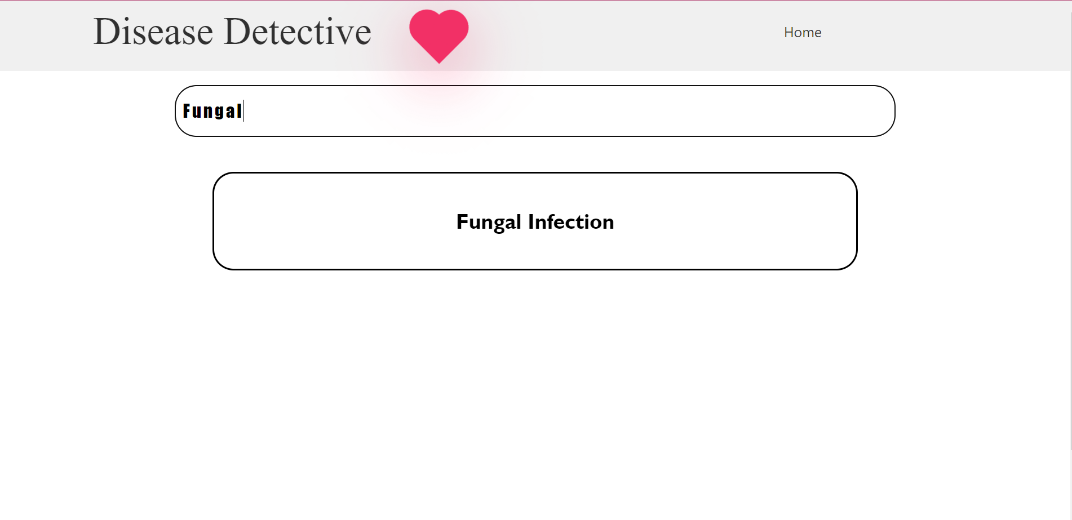Click the Fungal Infection suggestion box
The width and height of the screenshot is (1072, 520).
pos(534,221)
